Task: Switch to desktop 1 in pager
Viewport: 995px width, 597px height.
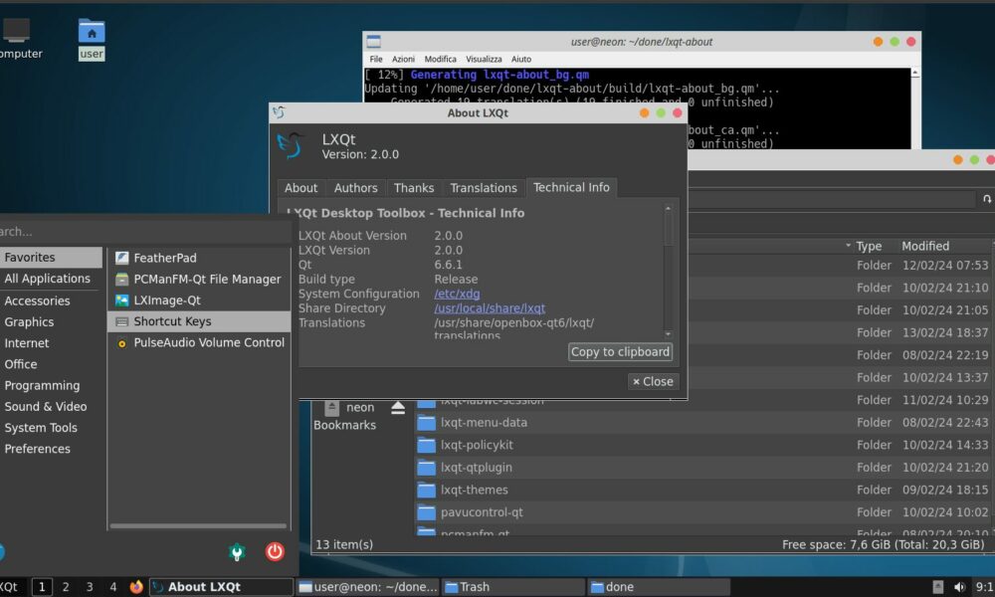Action: pos(42,587)
